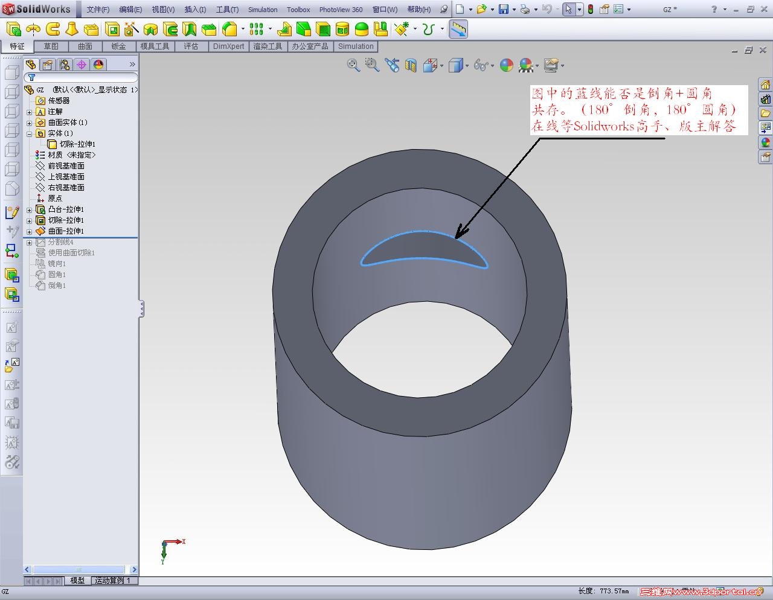Click the 材质 <未指定> item
This screenshot has height=600, width=773.
pos(71,155)
